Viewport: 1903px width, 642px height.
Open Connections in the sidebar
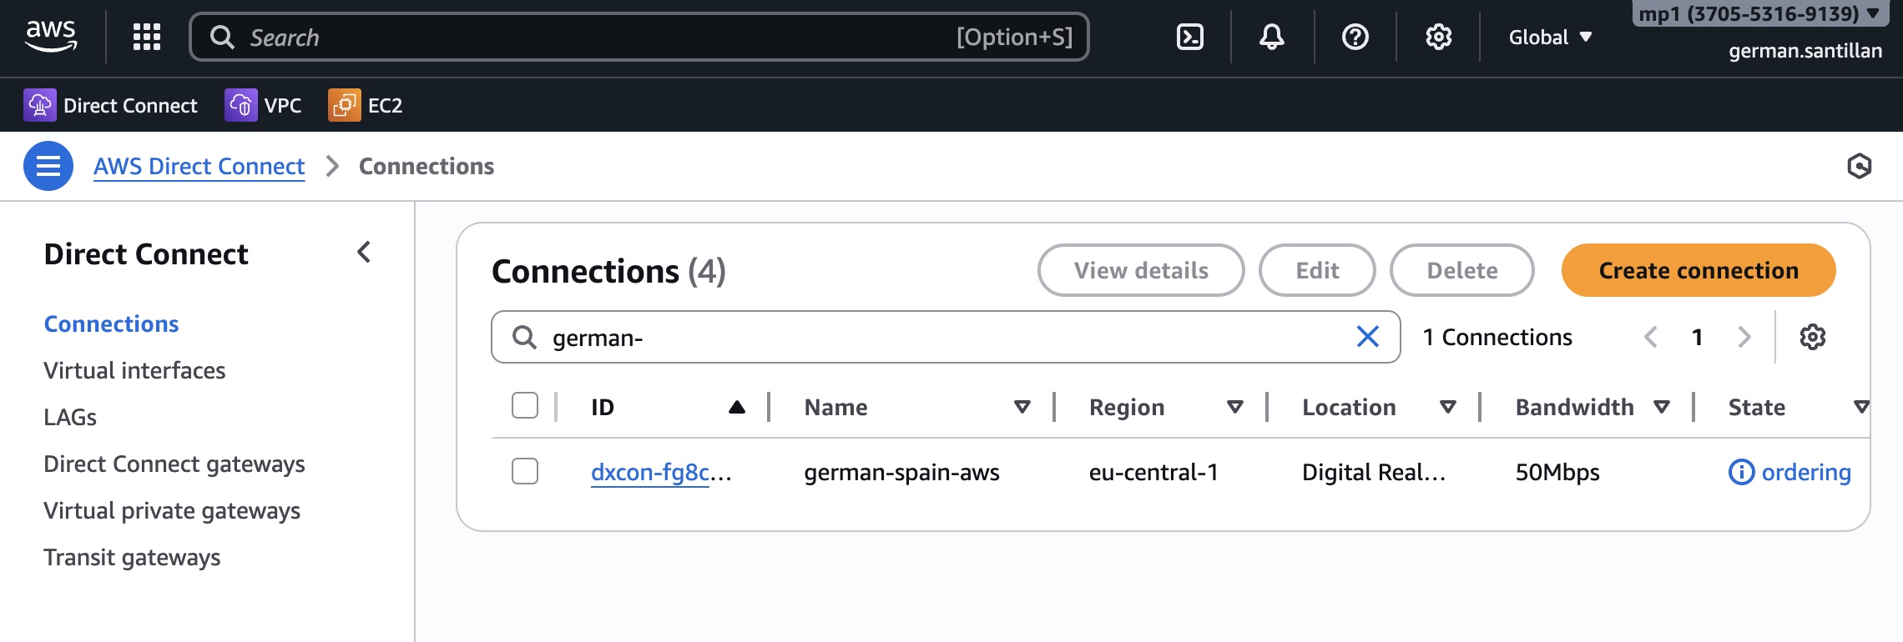point(111,324)
